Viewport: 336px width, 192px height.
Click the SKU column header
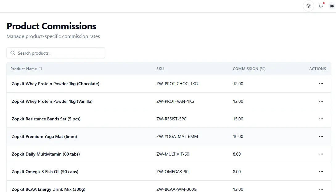coord(160,69)
